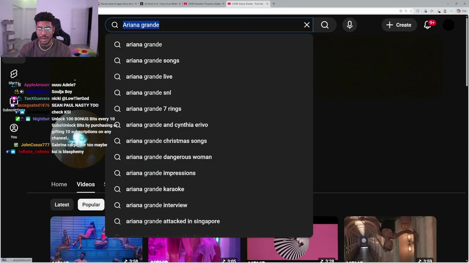Screen dimensions: 469x263
Task: Choose the suggestion "ariana grande songs"
Action: tap(209, 61)
